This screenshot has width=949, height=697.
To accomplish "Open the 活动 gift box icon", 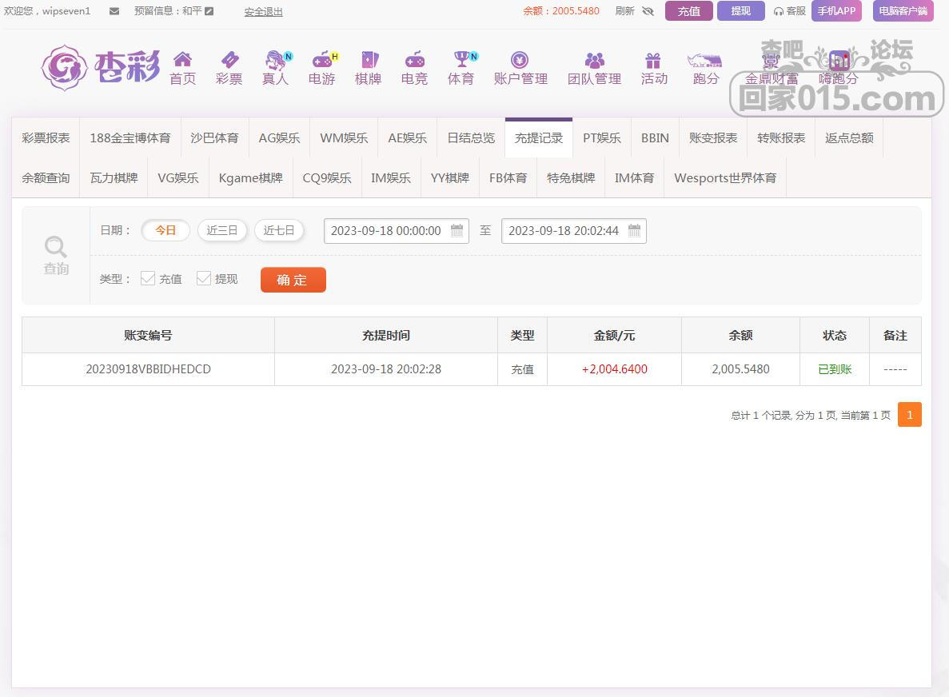I will point(653,61).
